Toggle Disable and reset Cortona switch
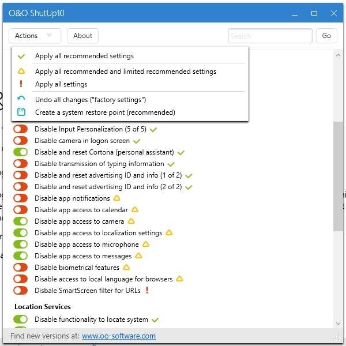The image size is (346, 346). 21,152
